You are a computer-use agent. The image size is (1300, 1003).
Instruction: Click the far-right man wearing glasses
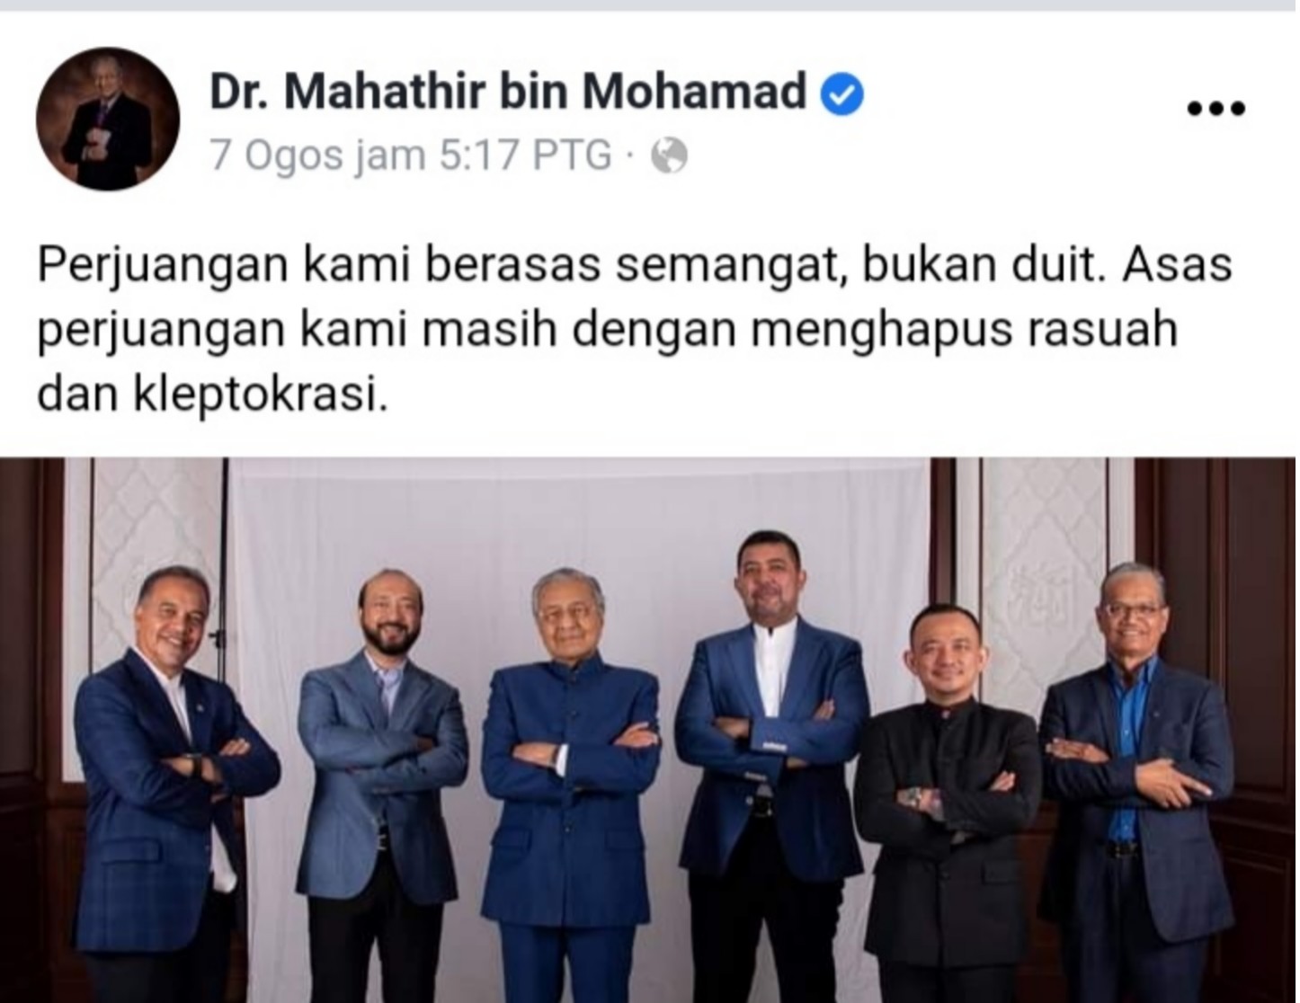point(1137,782)
